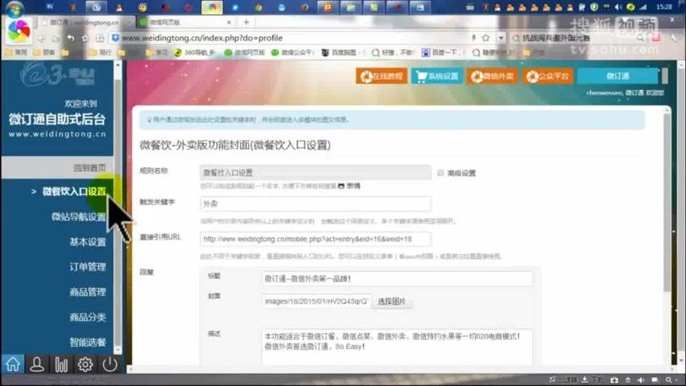Open the 360导航 bookmark
The height and width of the screenshot is (386, 686).
[x=194, y=52]
